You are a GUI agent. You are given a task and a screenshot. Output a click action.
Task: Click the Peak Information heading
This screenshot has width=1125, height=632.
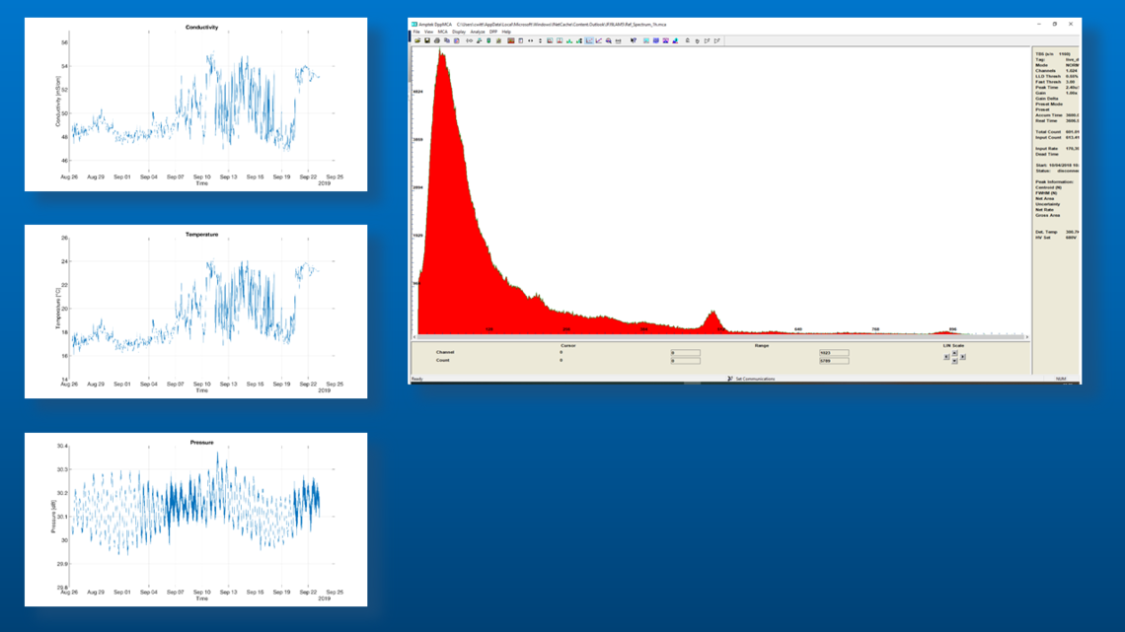tap(1055, 182)
